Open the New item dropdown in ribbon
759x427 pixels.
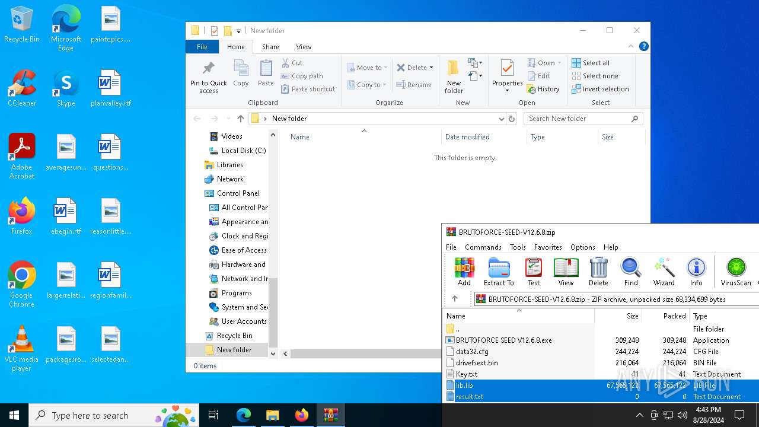coord(475,63)
